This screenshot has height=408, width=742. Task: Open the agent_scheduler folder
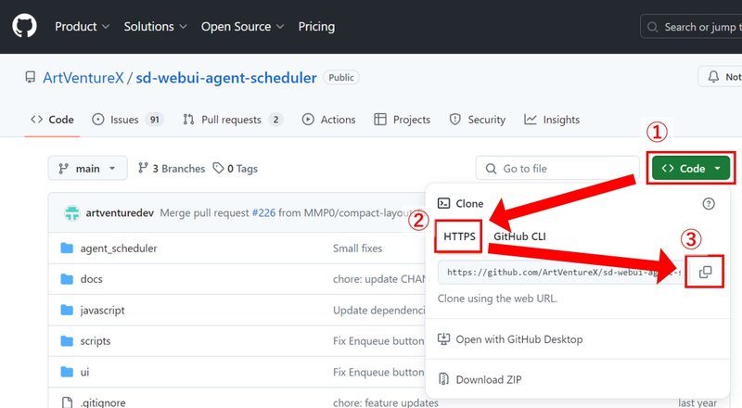(118, 249)
